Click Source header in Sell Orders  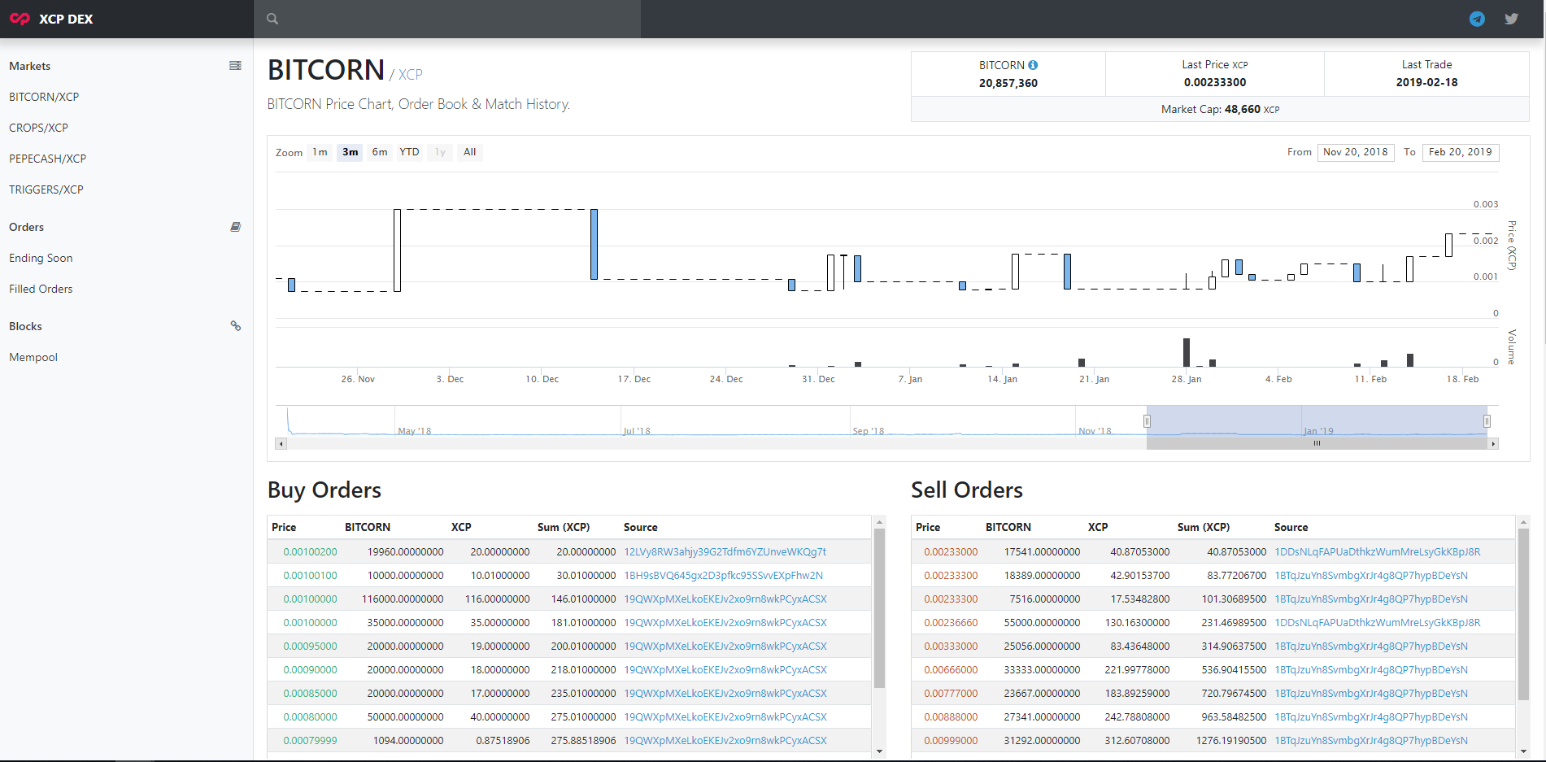click(1291, 527)
